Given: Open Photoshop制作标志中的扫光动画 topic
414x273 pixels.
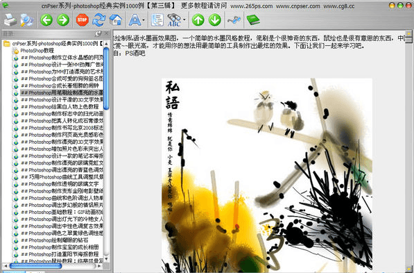Looking at the screenshot, I should pos(62,114).
